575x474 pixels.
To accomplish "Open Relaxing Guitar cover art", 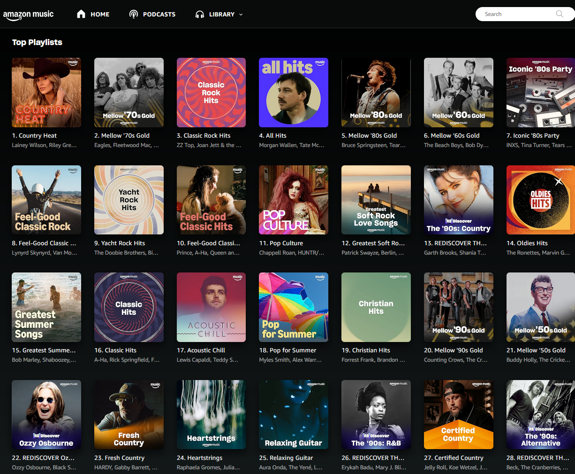I will coord(294,415).
